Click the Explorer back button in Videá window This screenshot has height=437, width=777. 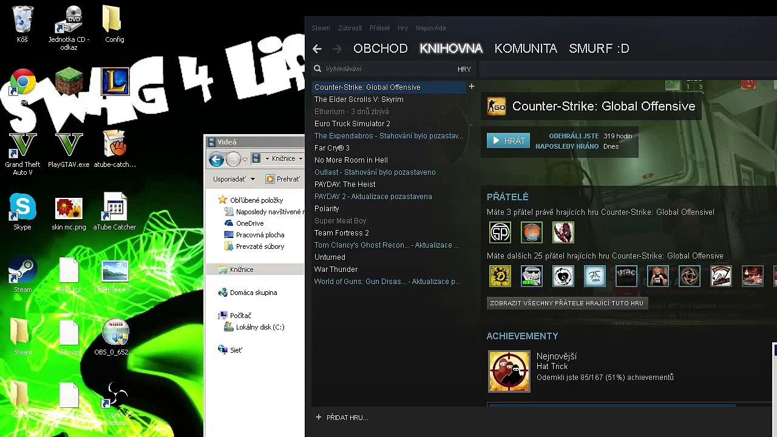[216, 159]
